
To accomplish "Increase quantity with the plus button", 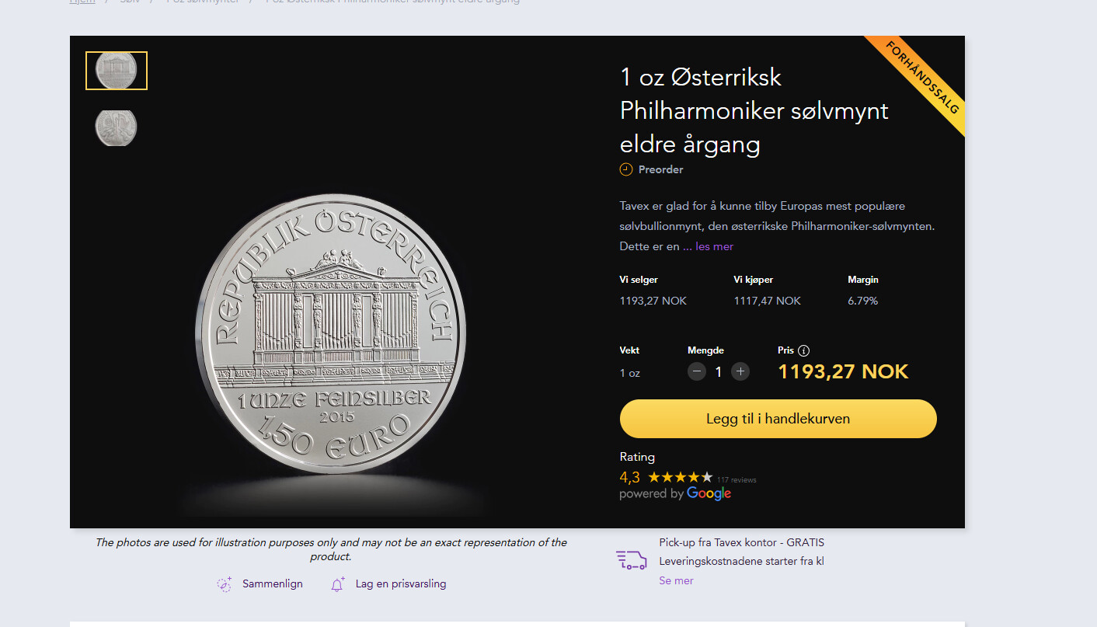I will 740,371.
